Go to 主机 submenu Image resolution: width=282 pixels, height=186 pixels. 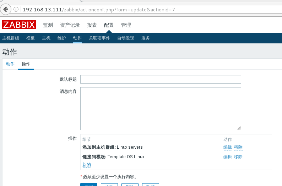[x=46, y=38]
